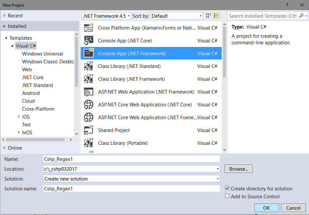This screenshot has width=309, height=215.
Task: Click the Class Library (.NET Standard) icon
Action: point(89,66)
